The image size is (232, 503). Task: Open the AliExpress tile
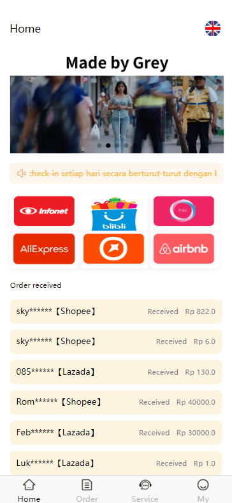coord(44,249)
